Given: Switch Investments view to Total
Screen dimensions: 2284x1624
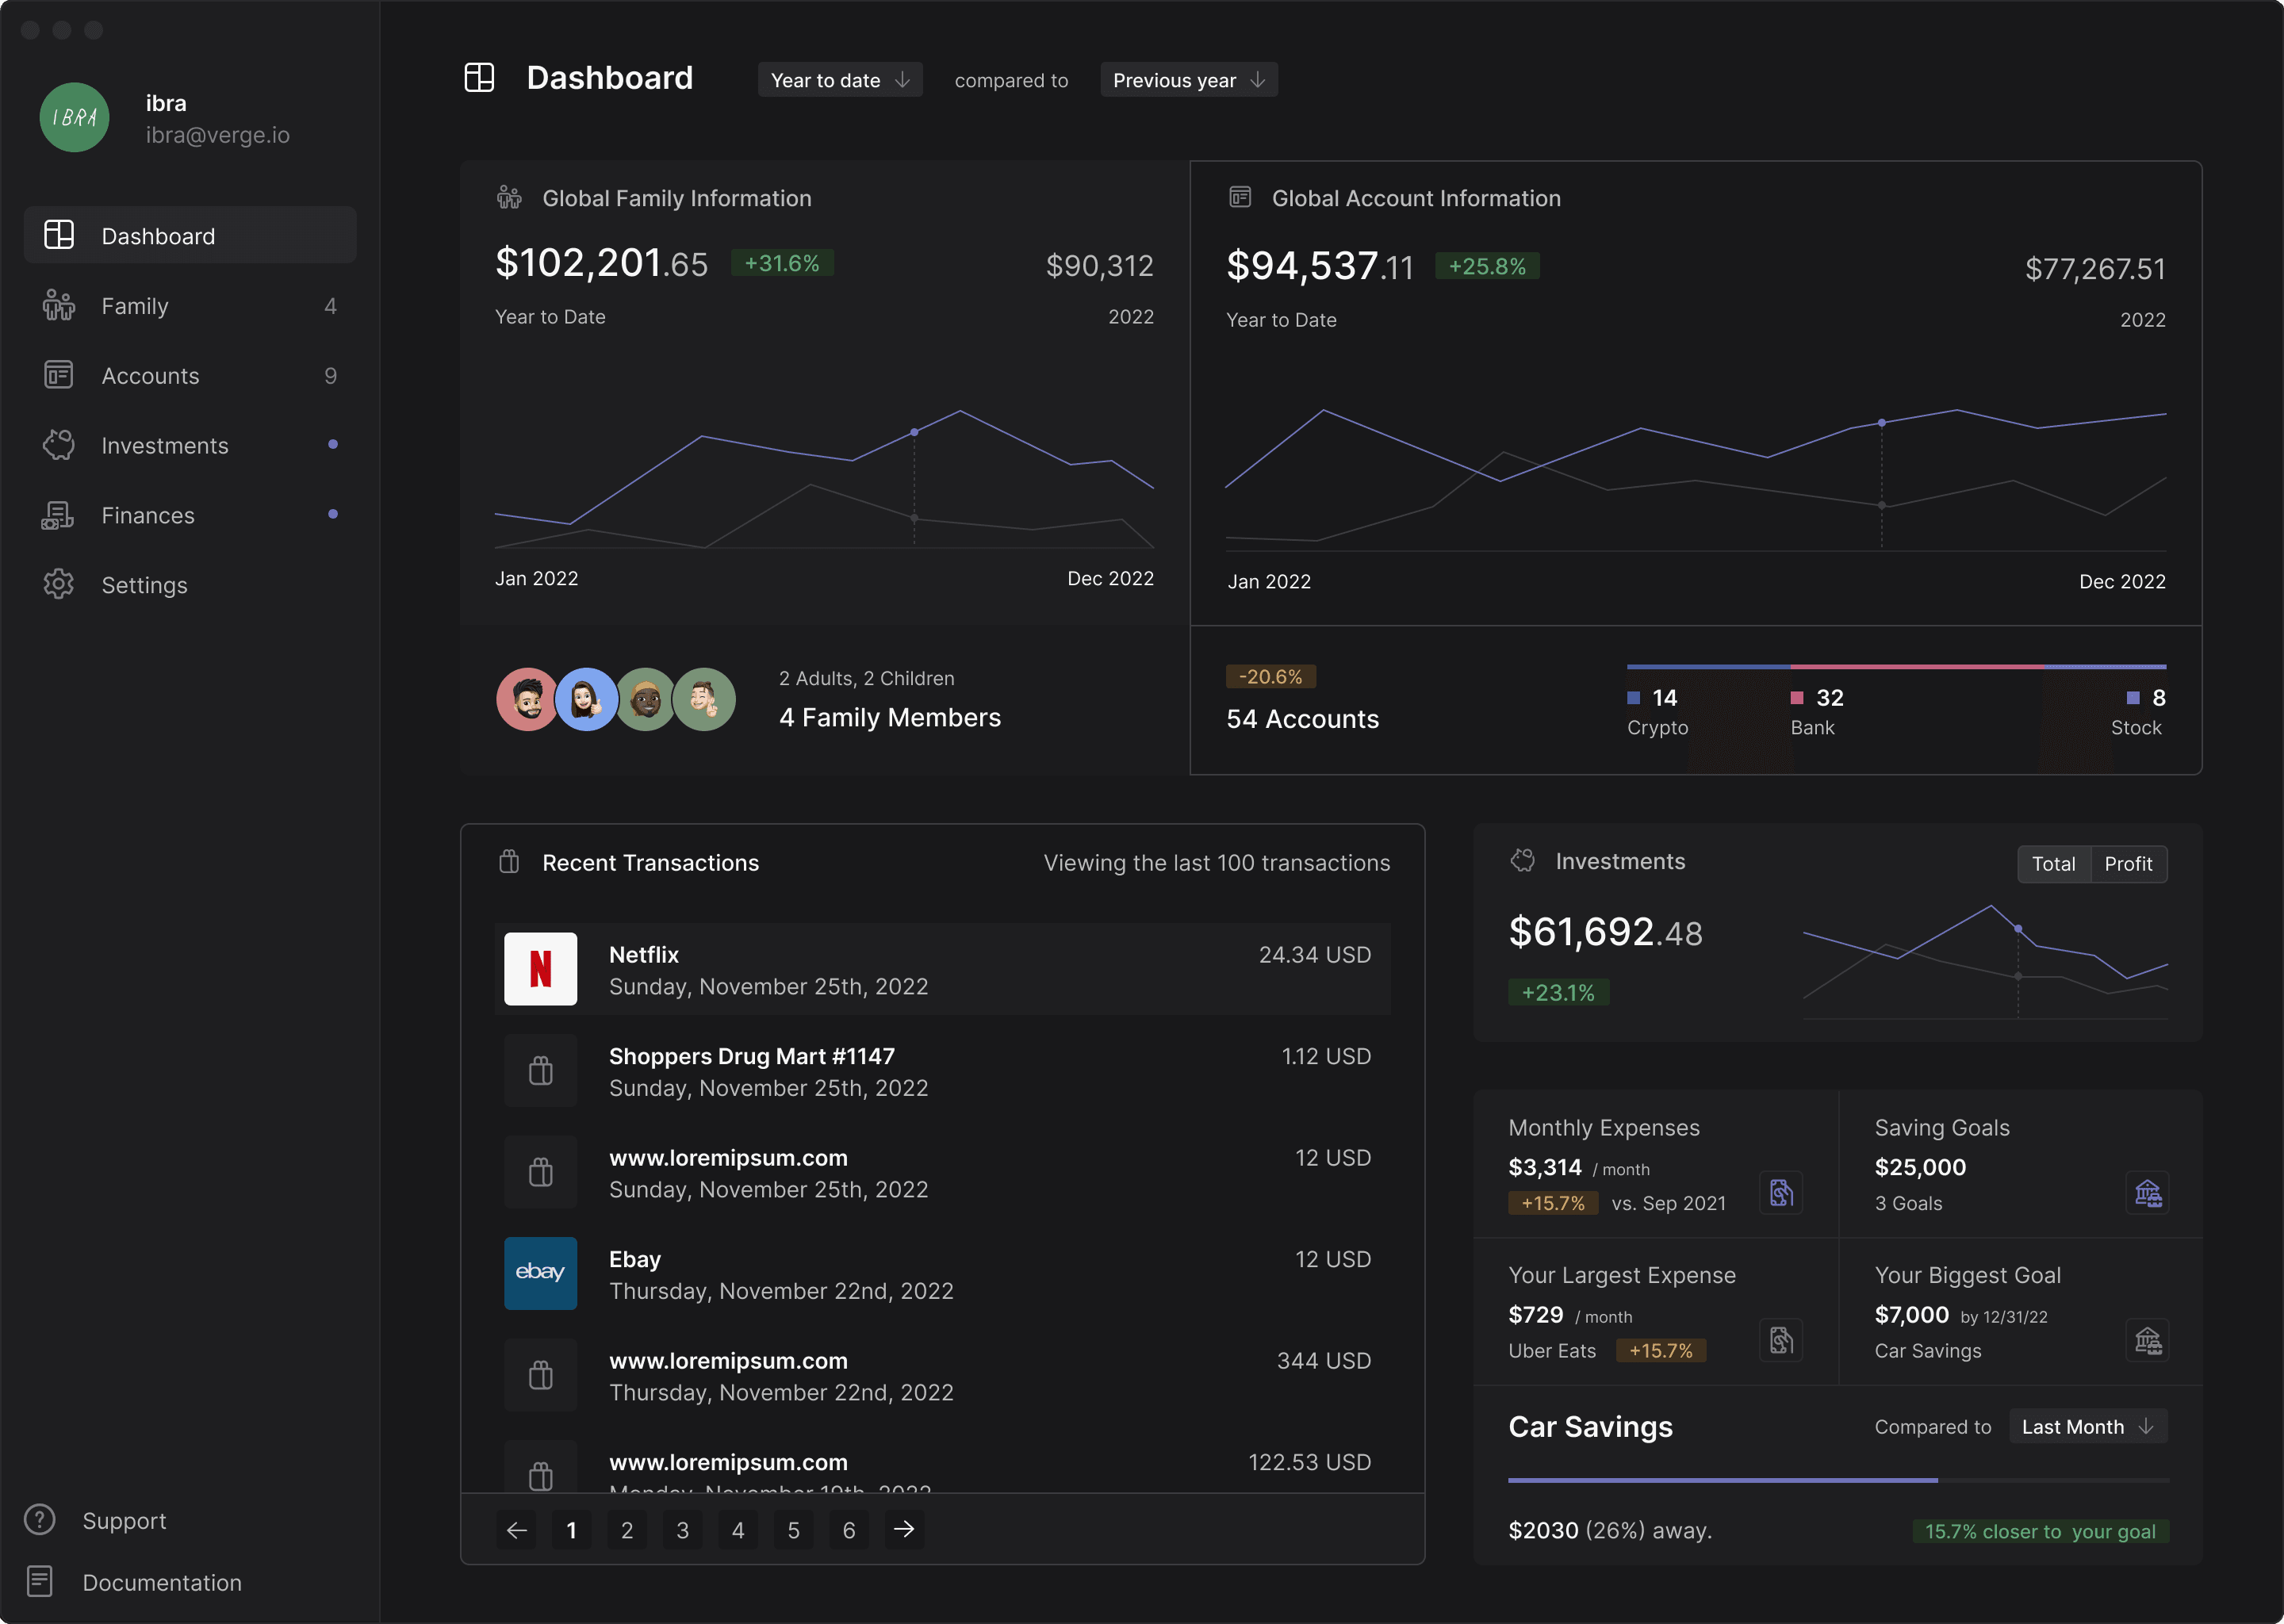Looking at the screenshot, I should click(2054, 864).
